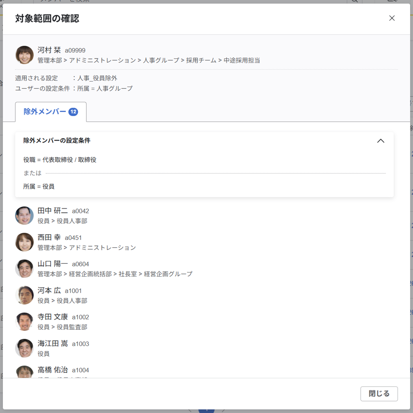Viewport: 413px width, 413px height.
Task: Select the 除外メンバー tab
Action: tap(45, 112)
